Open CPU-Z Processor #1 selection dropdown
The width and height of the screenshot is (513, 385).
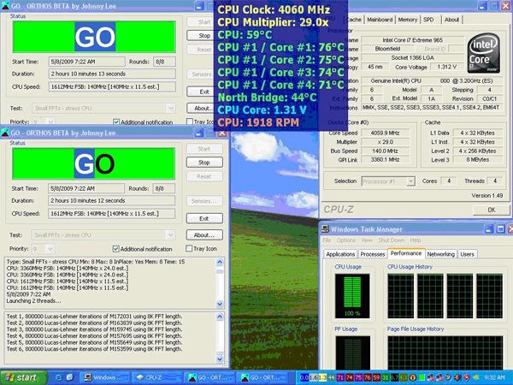point(410,181)
